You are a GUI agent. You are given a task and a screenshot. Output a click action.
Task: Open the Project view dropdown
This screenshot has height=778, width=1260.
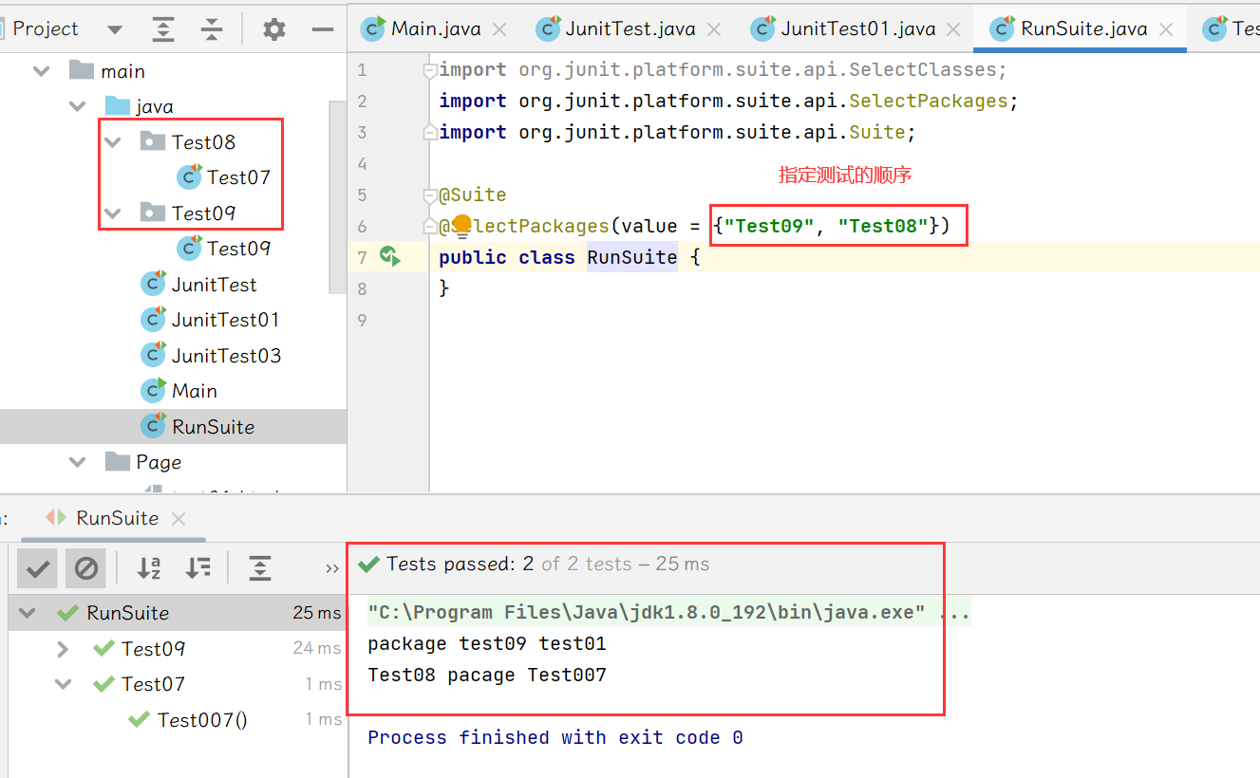[x=115, y=29]
